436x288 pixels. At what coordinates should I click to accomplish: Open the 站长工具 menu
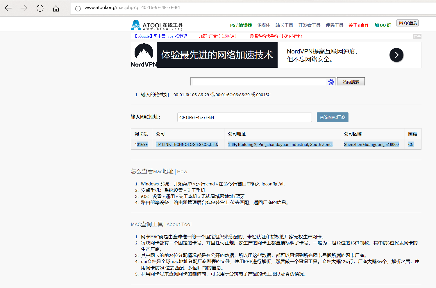coord(284,25)
